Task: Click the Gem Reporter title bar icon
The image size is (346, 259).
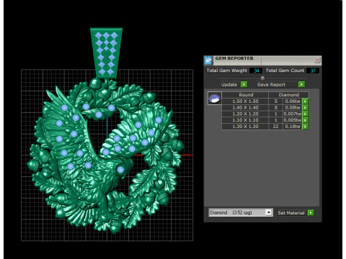Action: (208, 60)
